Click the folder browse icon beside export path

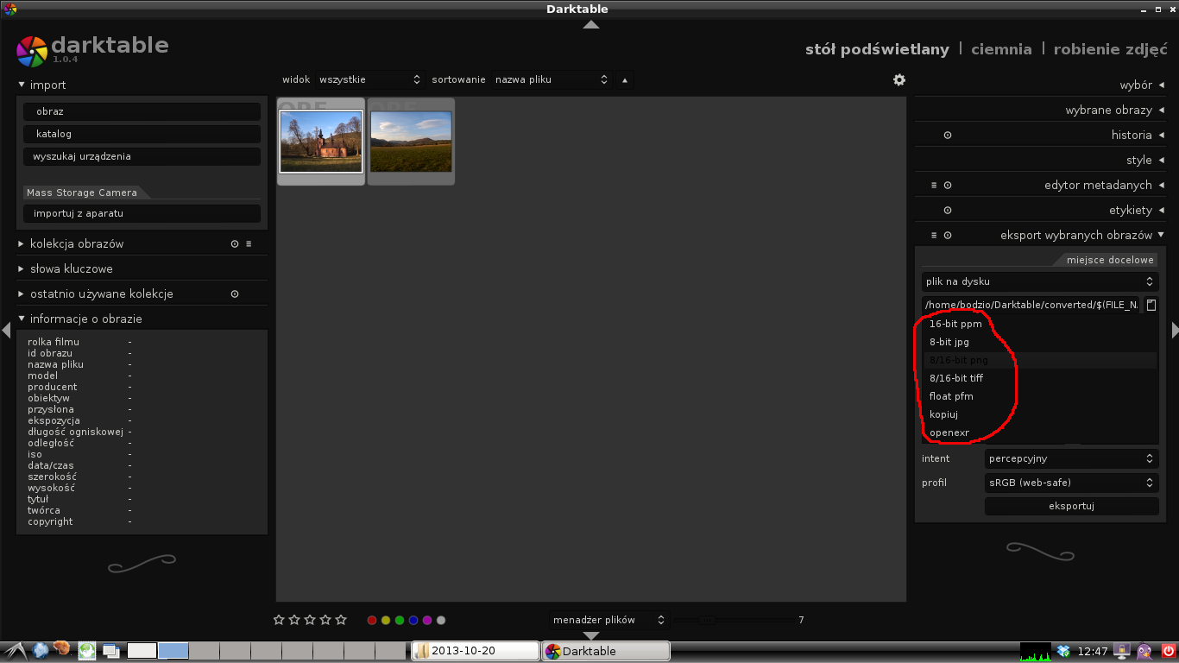point(1151,305)
